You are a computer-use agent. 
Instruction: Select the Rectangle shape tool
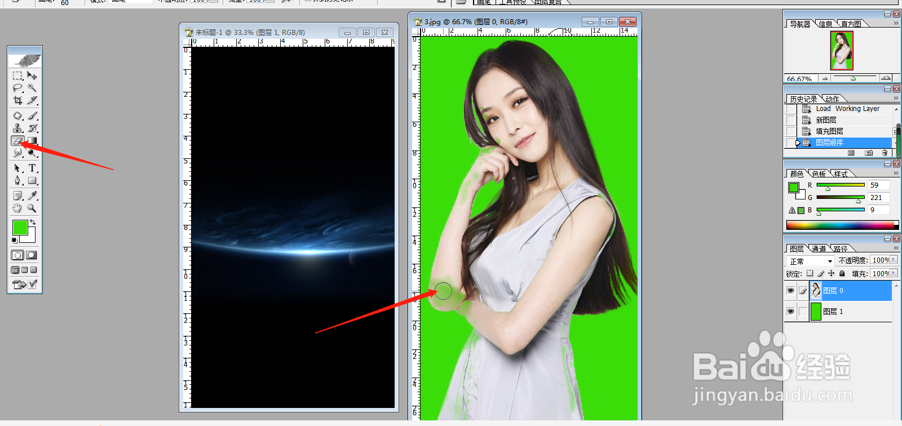click(x=32, y=180)
